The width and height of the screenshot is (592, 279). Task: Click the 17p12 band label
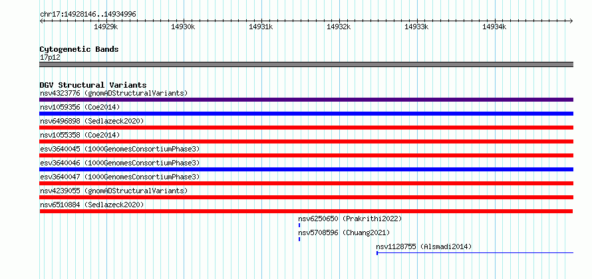[x=50, y=58]
